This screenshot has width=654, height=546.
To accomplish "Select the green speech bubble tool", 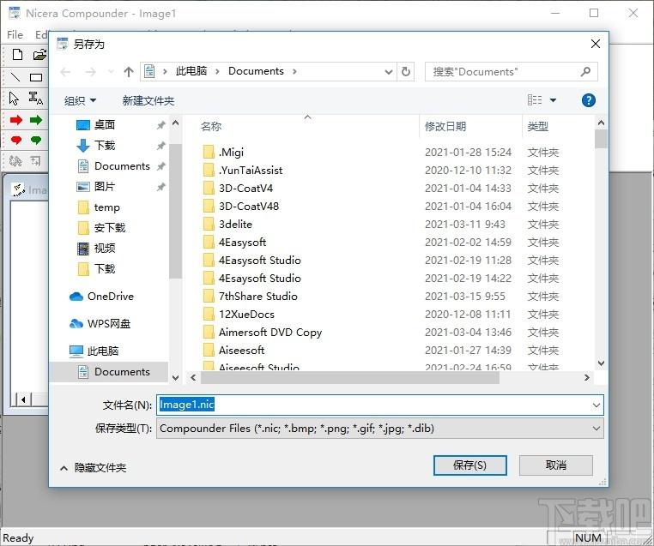I will click(x=36, y=140).
